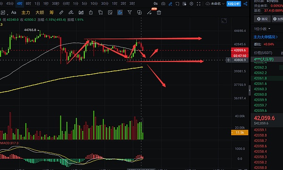Delete drawings with the trash icon
Viewport: 283px width, 170px height.
pos(159,12)
